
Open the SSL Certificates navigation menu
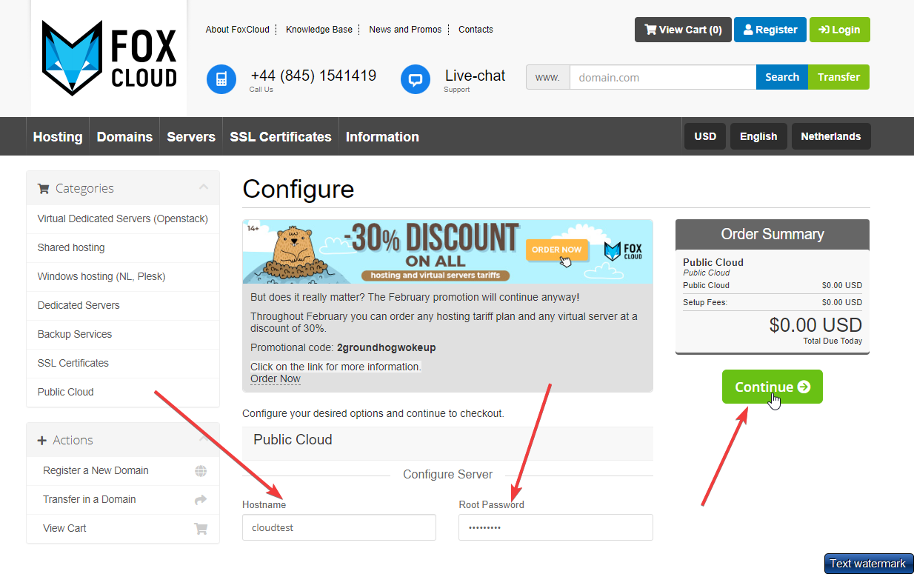tap(281, 137)
